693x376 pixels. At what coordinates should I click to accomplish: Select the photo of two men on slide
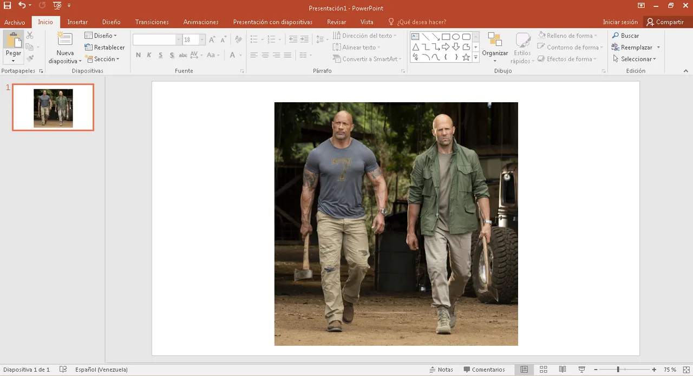pos(396,224)
